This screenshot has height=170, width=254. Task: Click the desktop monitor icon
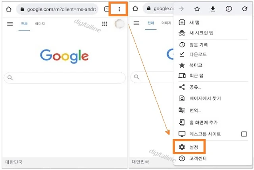pyautogui.click(x=182, y=134)
